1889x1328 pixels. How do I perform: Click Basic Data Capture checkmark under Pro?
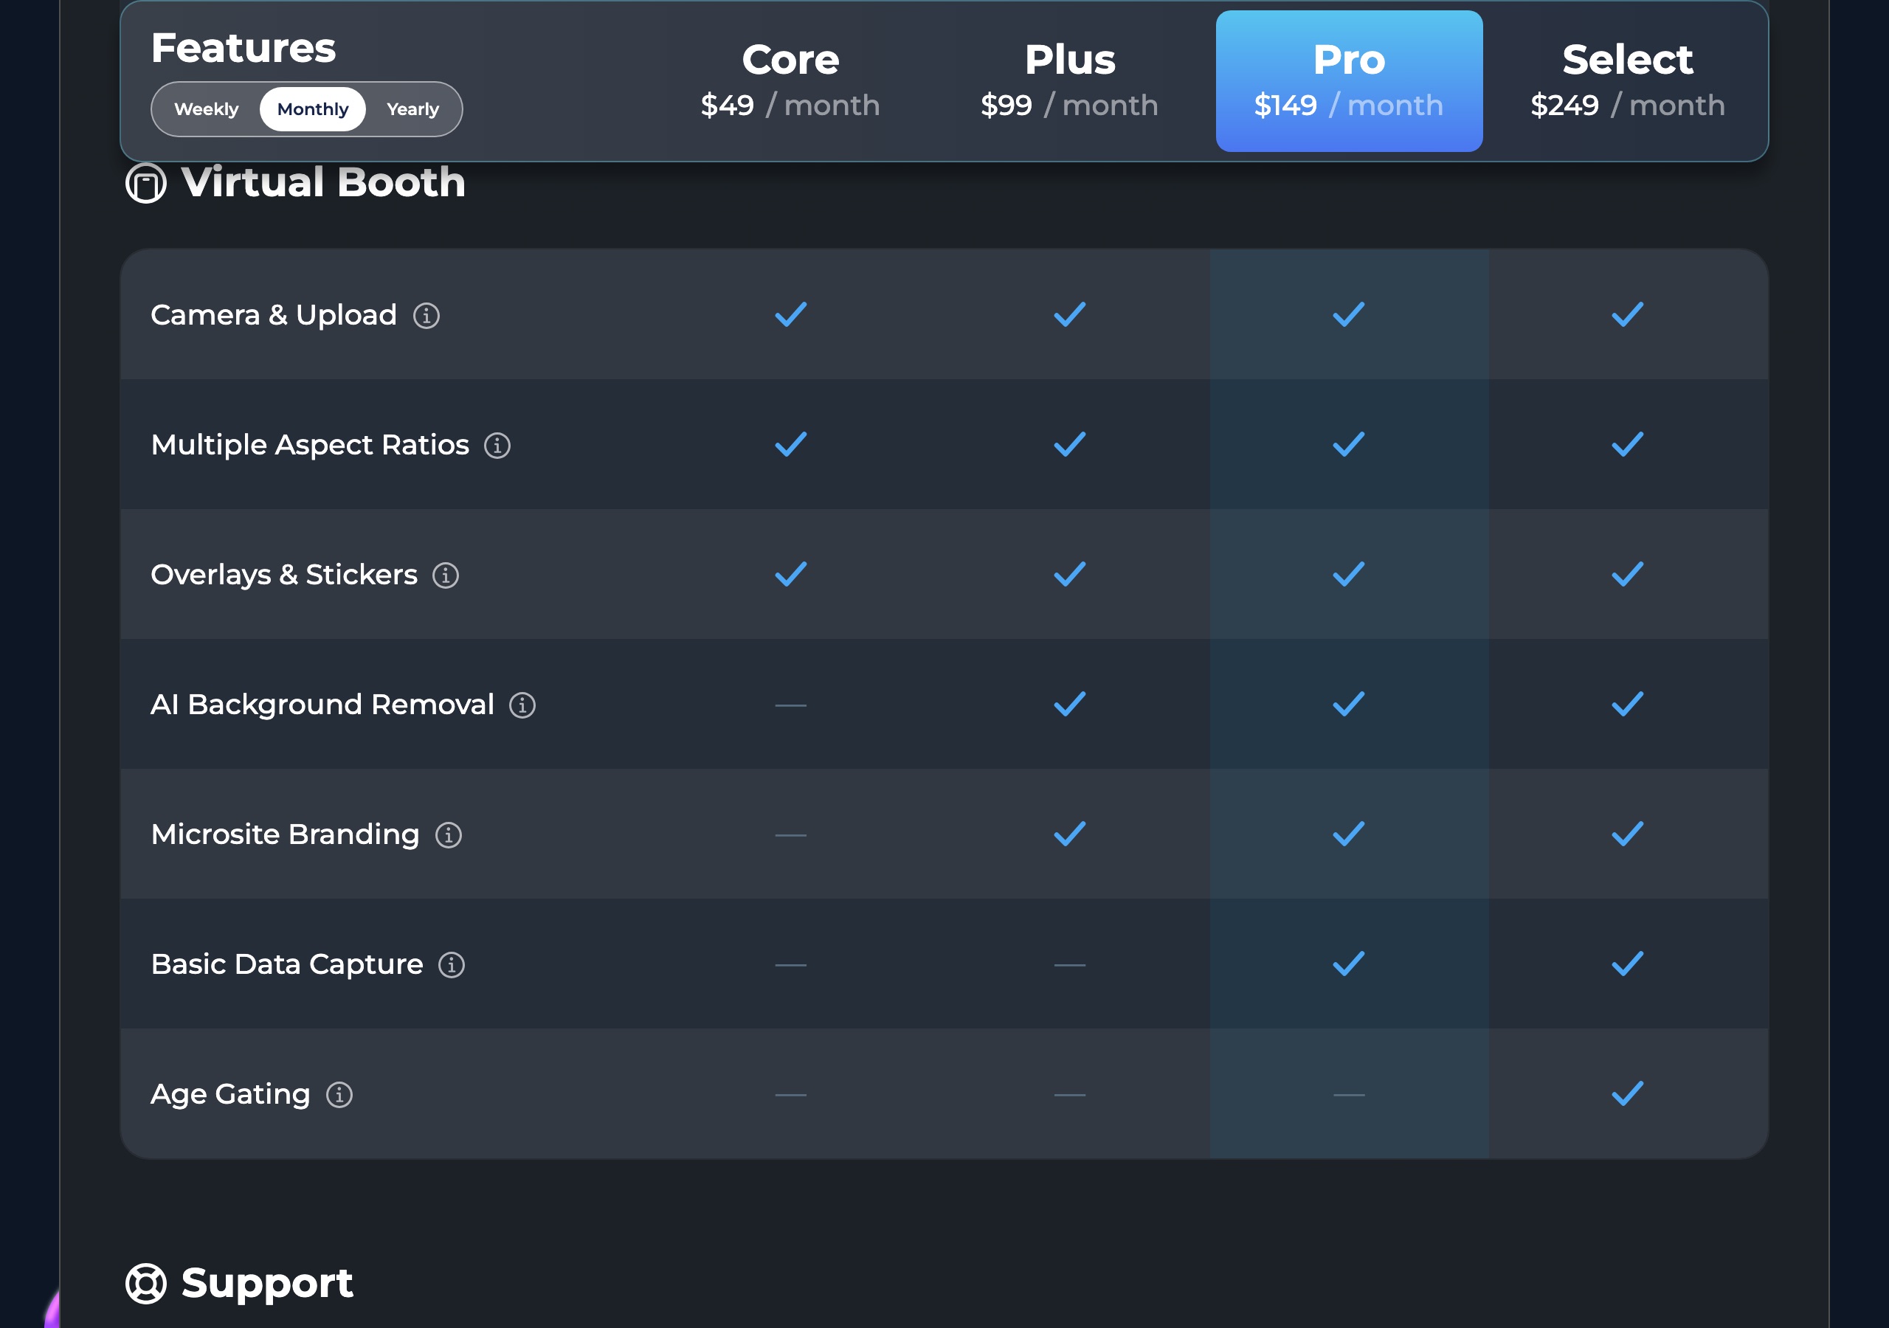coord(1350,964)
